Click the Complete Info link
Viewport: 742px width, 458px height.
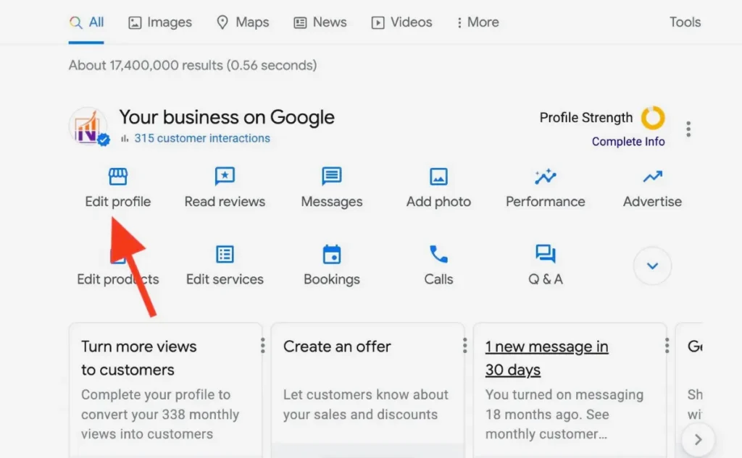pyautogui.click(x=628, y=141)
